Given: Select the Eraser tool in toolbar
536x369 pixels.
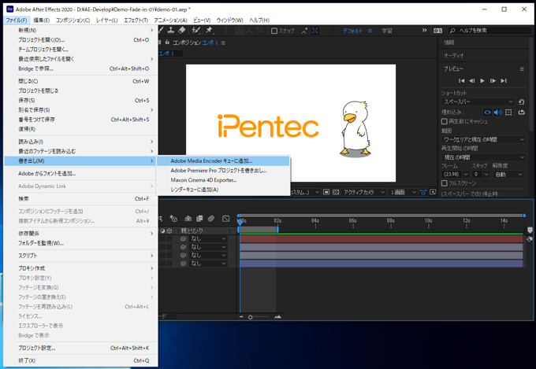Looking at the screenshot, I should [x=182, y=31].
